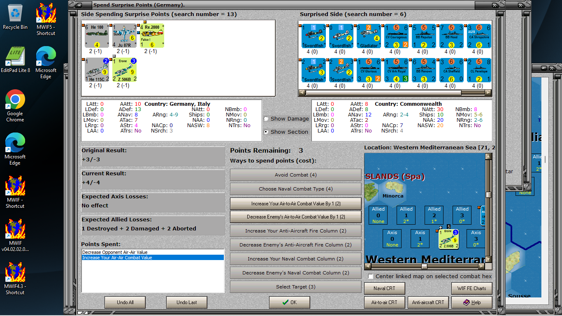
Task: Open EditPad Lite 8 desktop icon
Action: pos(15,60)
